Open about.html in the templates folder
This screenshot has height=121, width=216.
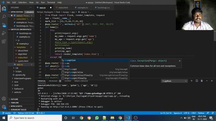click(x=23, y=51)
